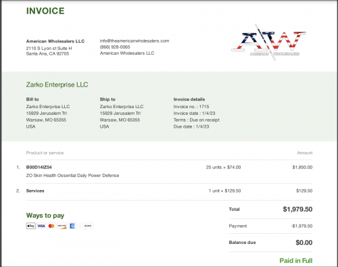Click the Visa card icon
338x267 pixels.
[x=41, y=226]
